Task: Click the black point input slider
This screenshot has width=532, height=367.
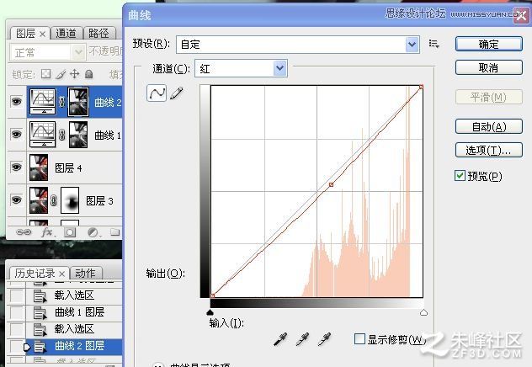Action: pos(210,311)
